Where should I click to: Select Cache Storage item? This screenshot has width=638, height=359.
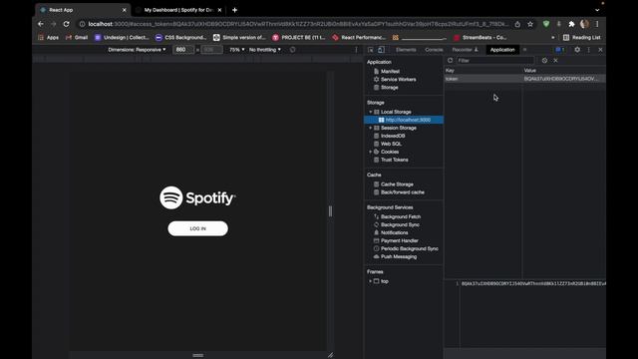click(397, 184)
